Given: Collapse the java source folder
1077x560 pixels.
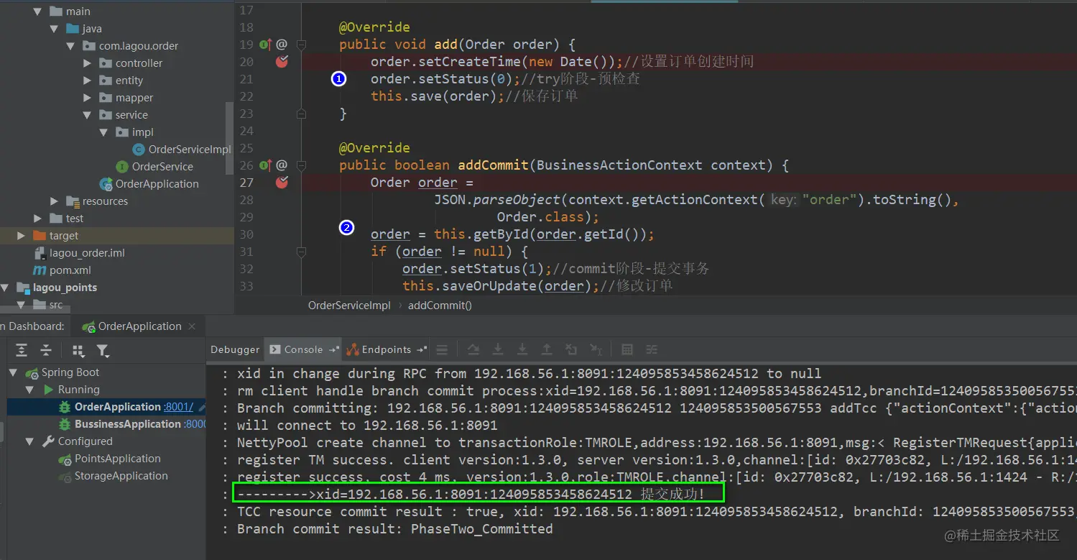Looking at the screenshot, I should [54, 29].
